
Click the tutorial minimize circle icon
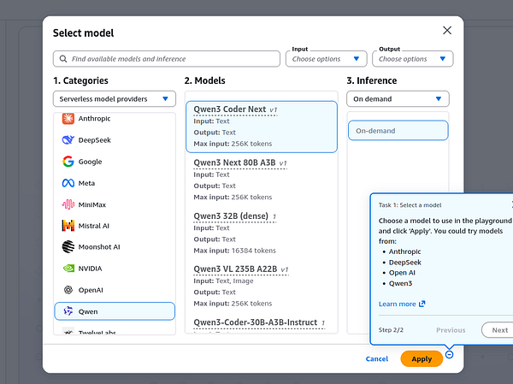449,355
